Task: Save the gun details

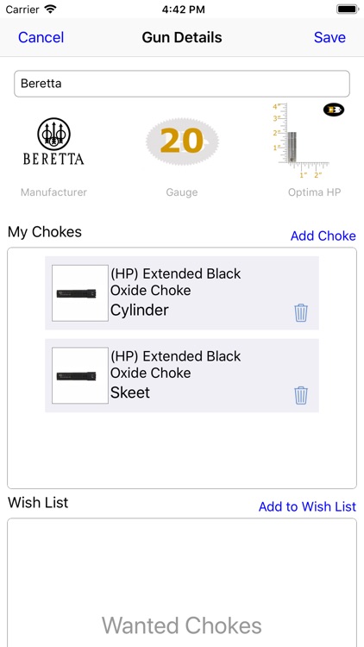Action: tap(329, 38)
